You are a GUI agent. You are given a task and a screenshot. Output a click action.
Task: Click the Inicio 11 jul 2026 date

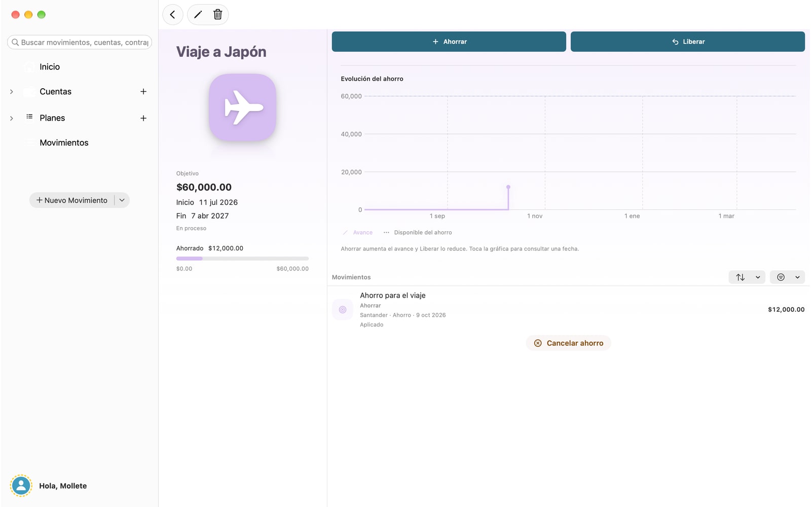207,202
